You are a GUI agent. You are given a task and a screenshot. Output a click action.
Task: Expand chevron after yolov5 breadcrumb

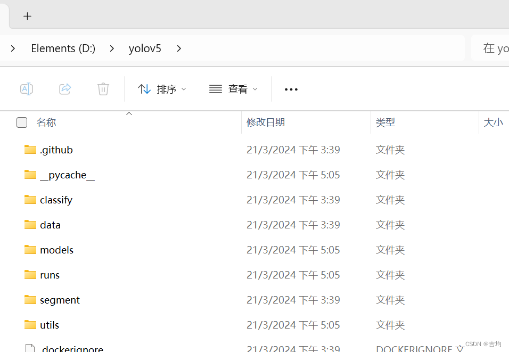(179, 48)
